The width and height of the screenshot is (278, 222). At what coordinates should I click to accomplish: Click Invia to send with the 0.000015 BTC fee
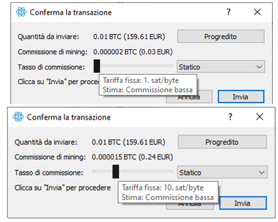[243, 203]
